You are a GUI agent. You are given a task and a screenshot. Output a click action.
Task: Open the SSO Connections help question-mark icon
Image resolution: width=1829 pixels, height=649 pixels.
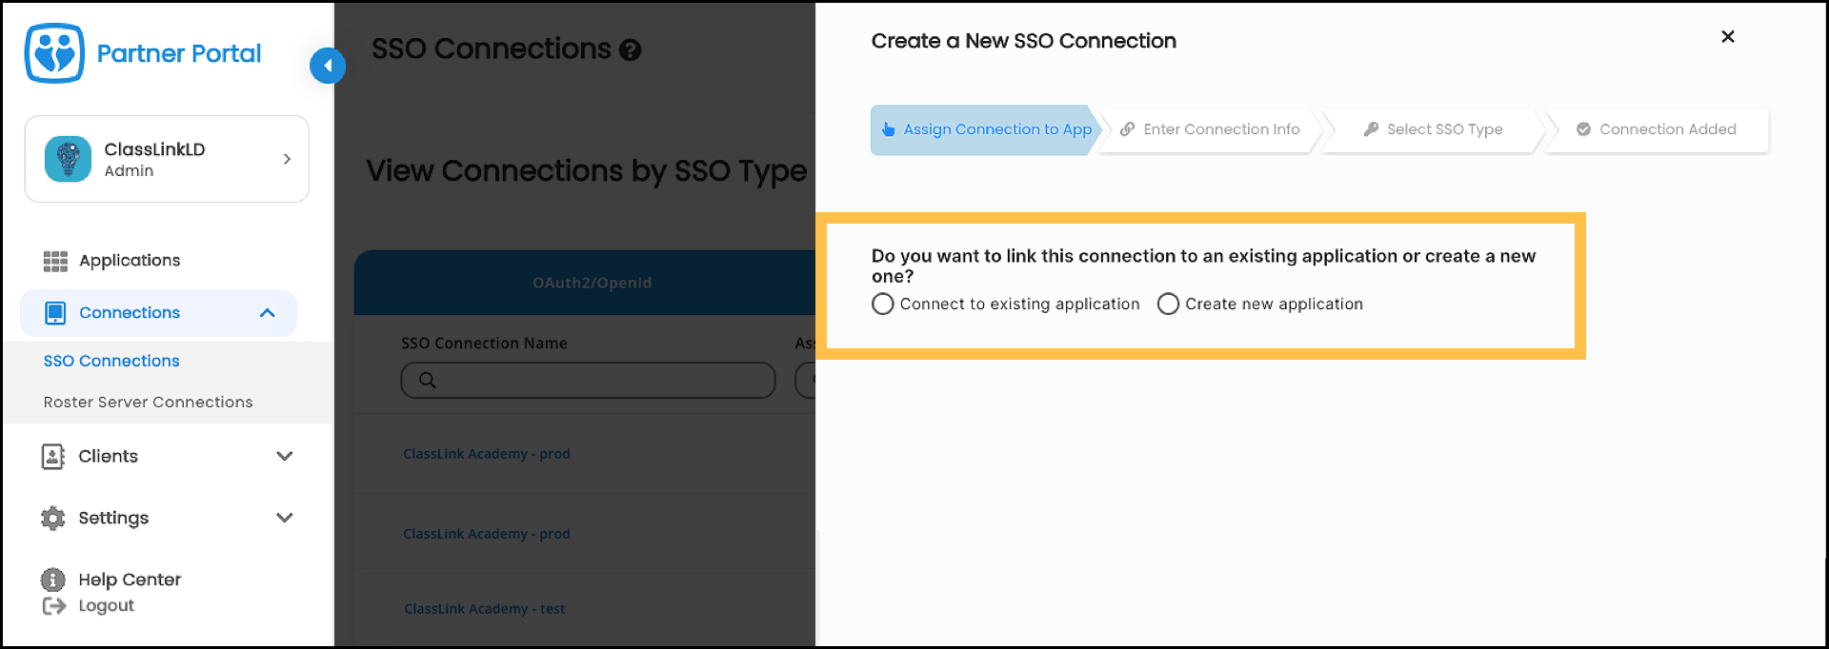(x=630, y=49)
